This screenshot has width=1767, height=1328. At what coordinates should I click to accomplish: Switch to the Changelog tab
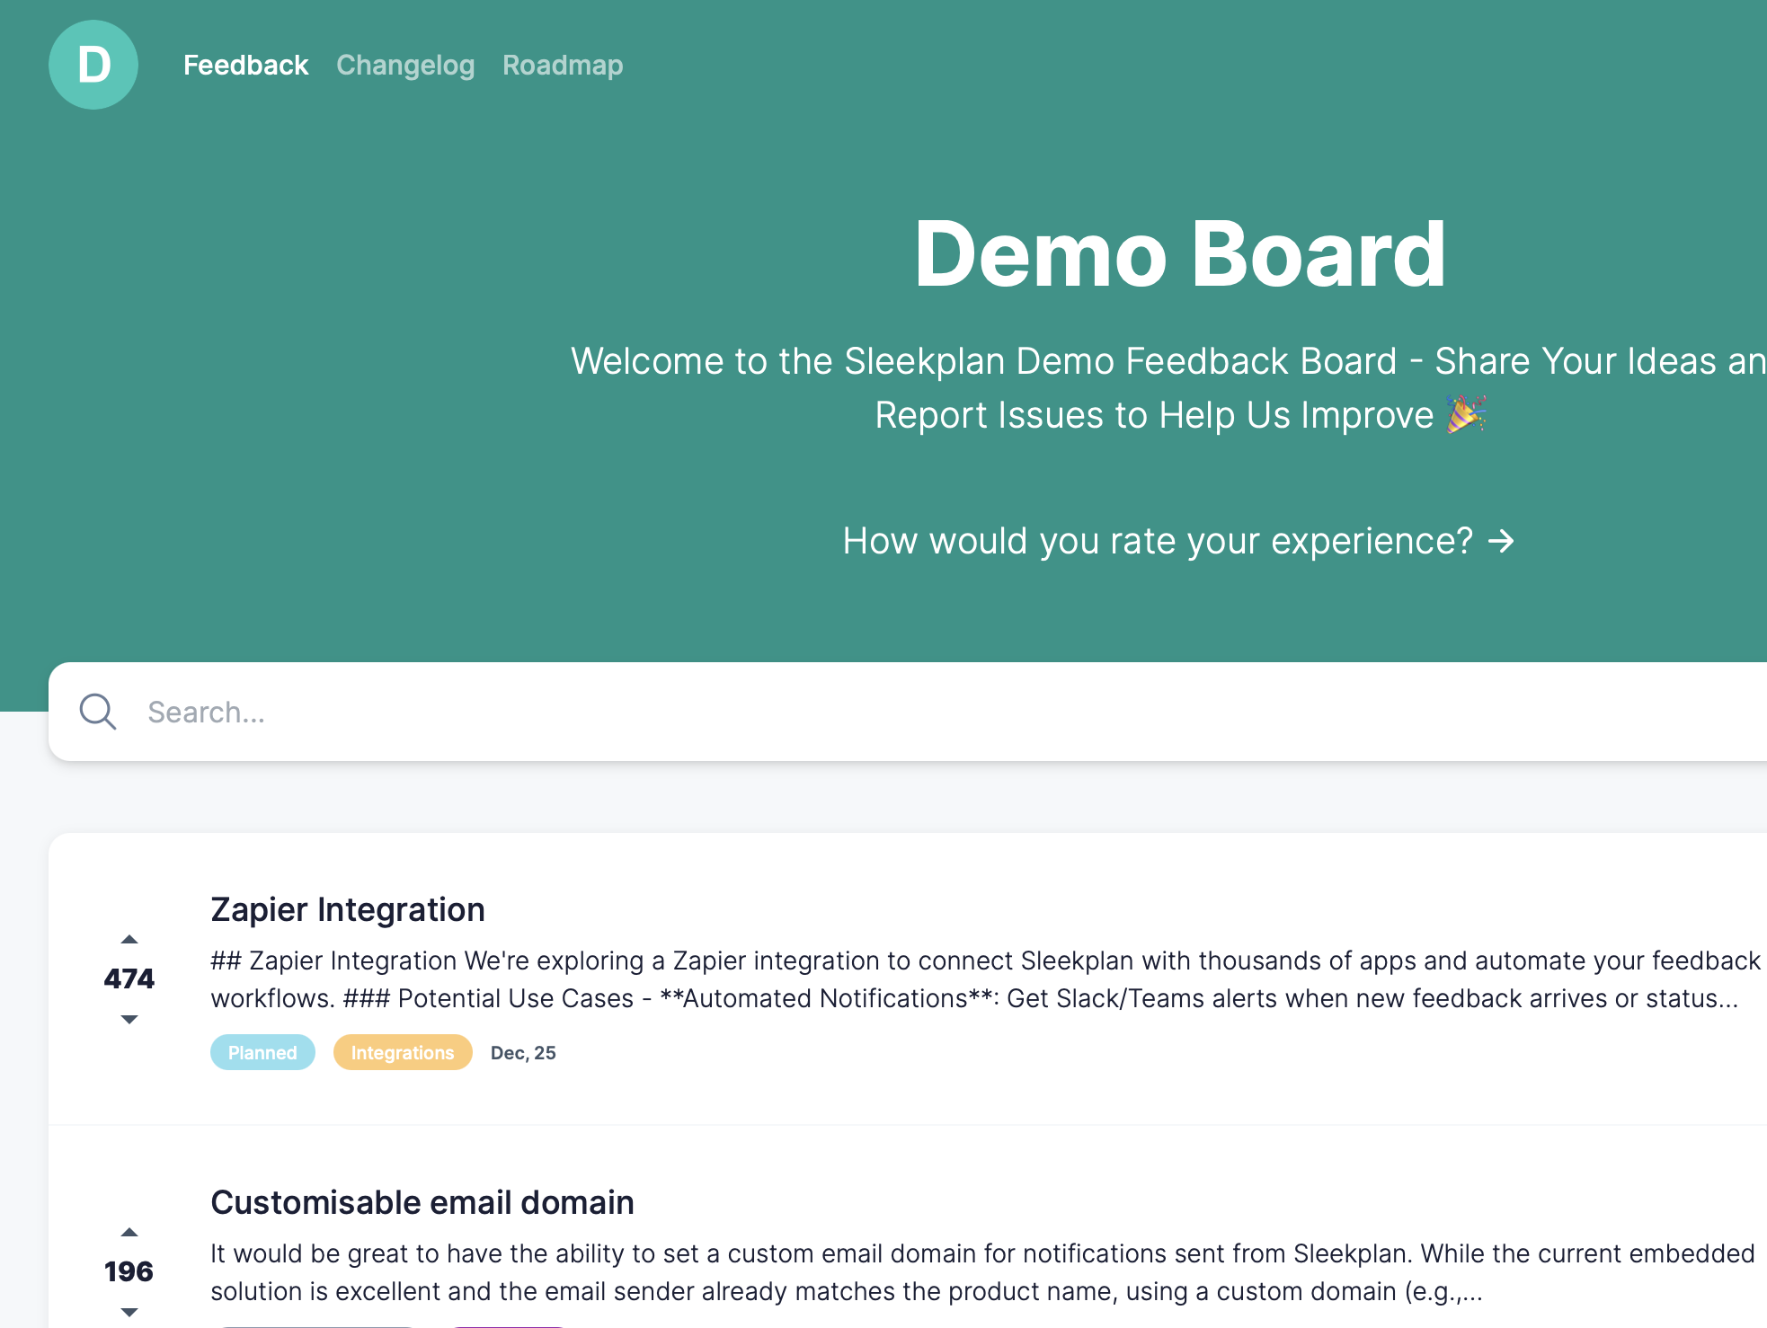(x=405, y=65)
